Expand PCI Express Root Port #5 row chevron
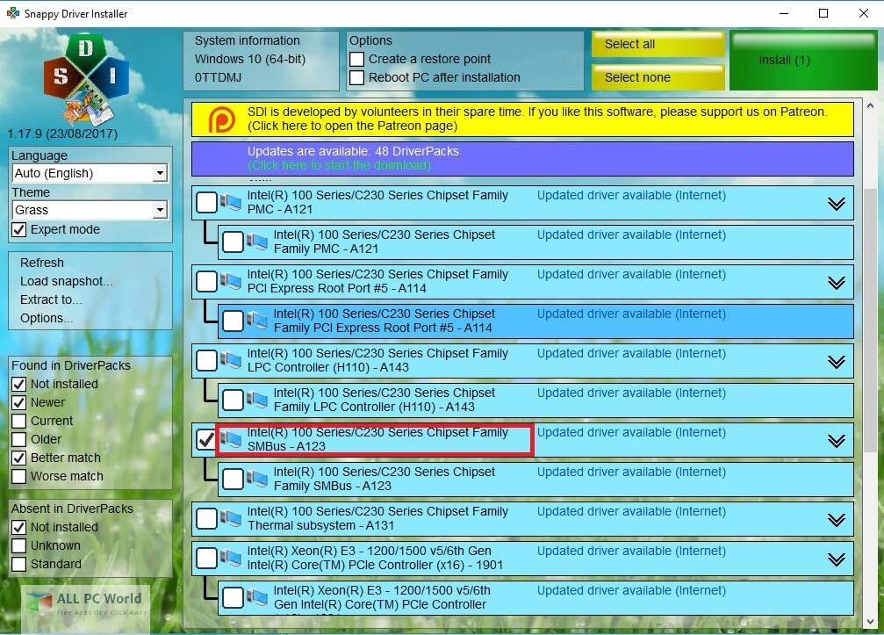This screenshot has height=635, width=884. point(836,283)
